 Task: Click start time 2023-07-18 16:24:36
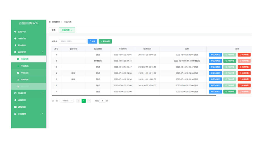pyautogui.click(x=123, y=73)
